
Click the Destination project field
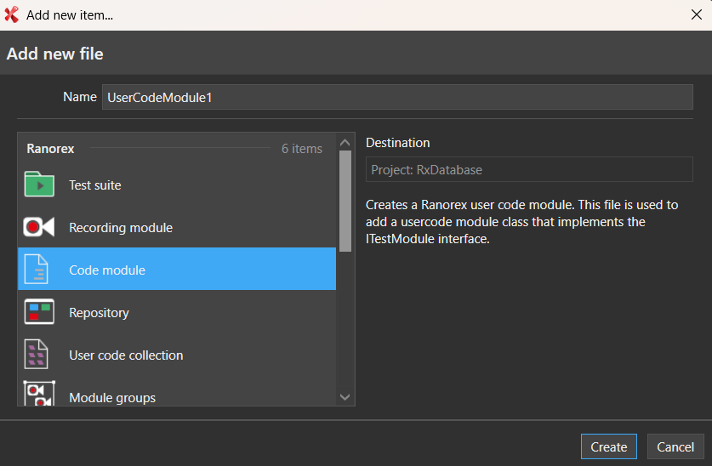(529, 170)
